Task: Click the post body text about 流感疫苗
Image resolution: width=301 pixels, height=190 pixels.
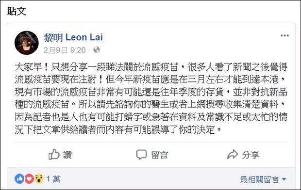Action: click(151, 98)
